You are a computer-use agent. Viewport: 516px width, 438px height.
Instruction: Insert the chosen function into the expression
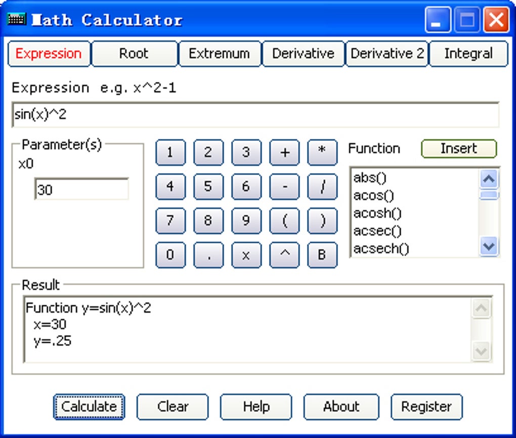click(458, 148)
